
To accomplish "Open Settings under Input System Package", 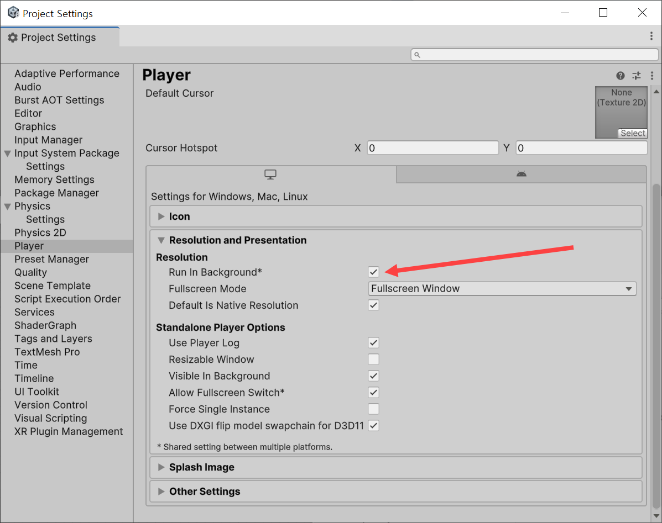I will pyautogui.click(x=45, y=166).
